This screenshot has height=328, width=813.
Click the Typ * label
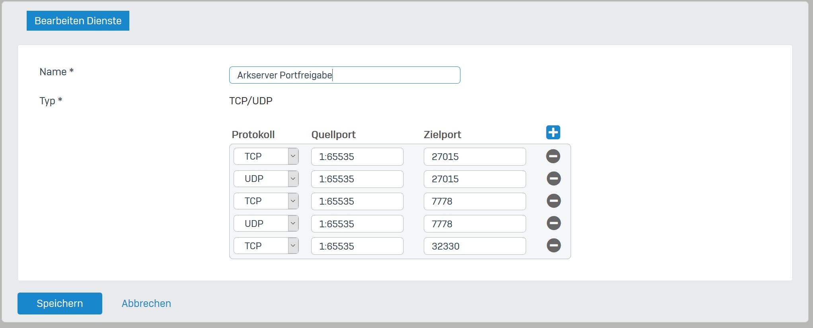[x=51, y=101]
